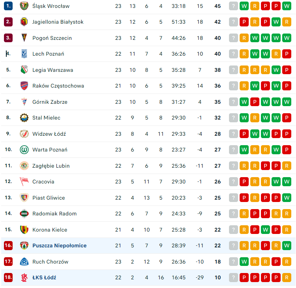Click the Legia Warszawa team logo
The image size is (296, 288).
pos(24,70)
